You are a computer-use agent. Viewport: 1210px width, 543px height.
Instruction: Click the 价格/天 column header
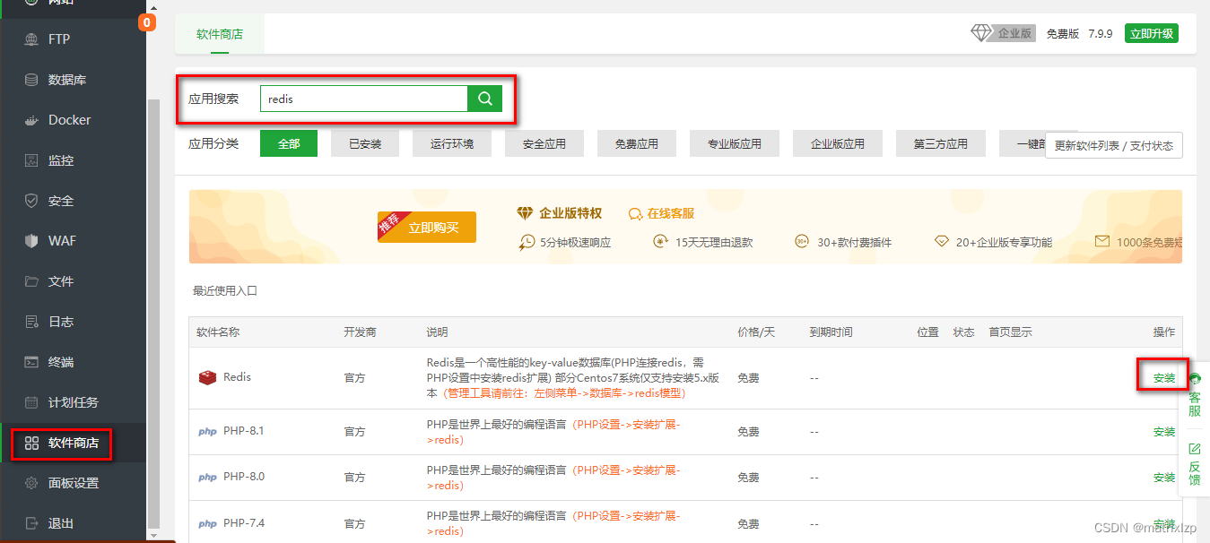(x=756, y=332)
